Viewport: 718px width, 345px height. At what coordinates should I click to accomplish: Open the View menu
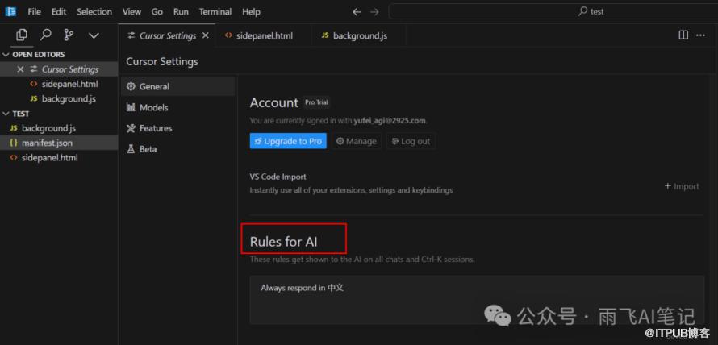131,12
